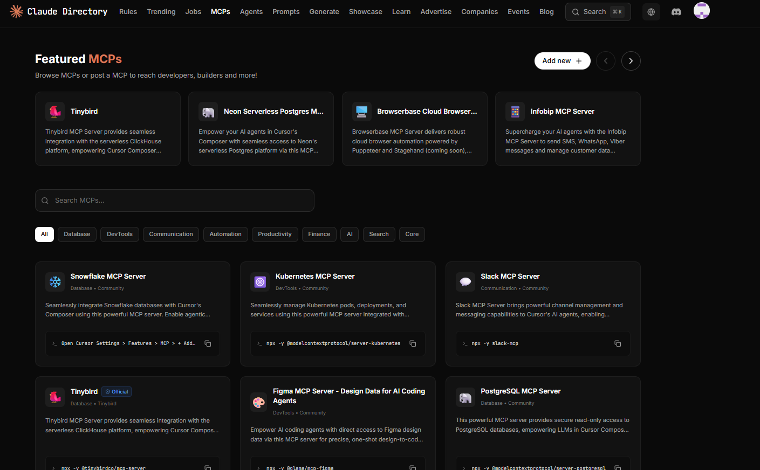The image size is (760, 470).
Task: Click the magnifier in Search MCPs field
Action: click(45, 201)
